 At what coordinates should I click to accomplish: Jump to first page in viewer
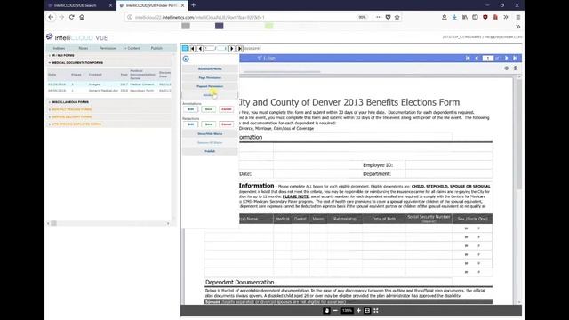[x=468, y=58]
